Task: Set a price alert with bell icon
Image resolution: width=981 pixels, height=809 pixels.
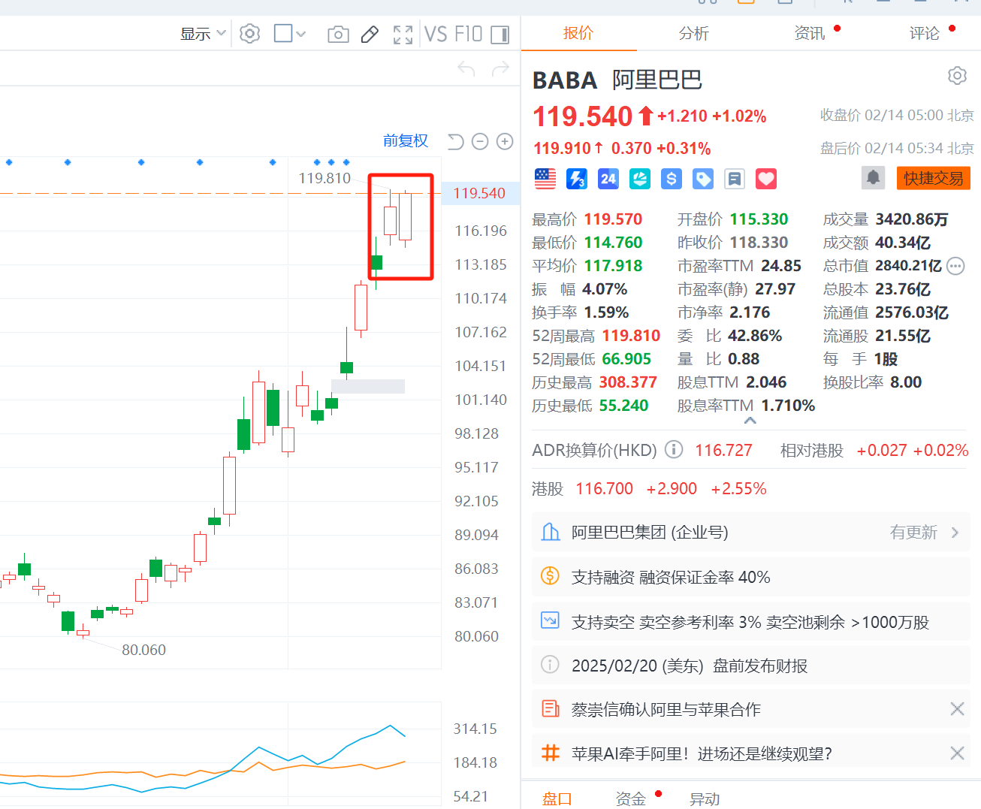Action: point(873,178)
